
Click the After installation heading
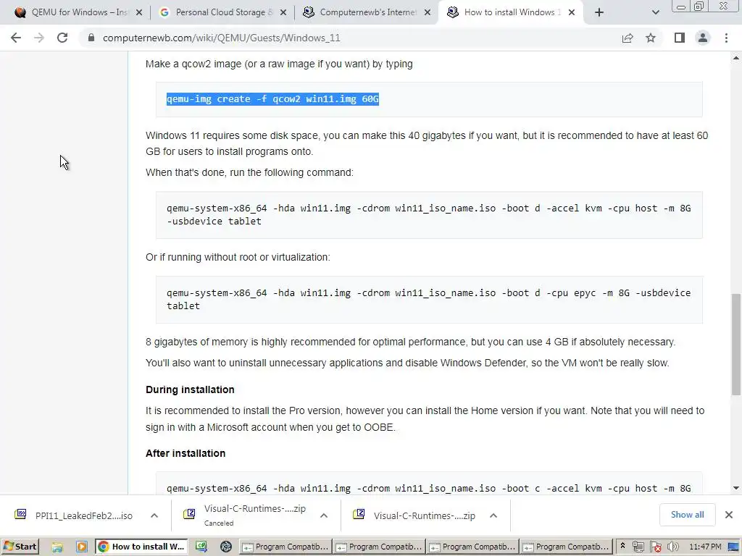[x=185, y=453]
